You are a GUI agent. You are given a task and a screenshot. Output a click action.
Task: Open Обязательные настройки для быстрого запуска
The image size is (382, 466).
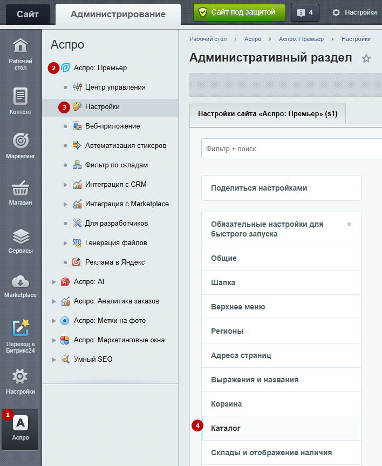(281, 229)
